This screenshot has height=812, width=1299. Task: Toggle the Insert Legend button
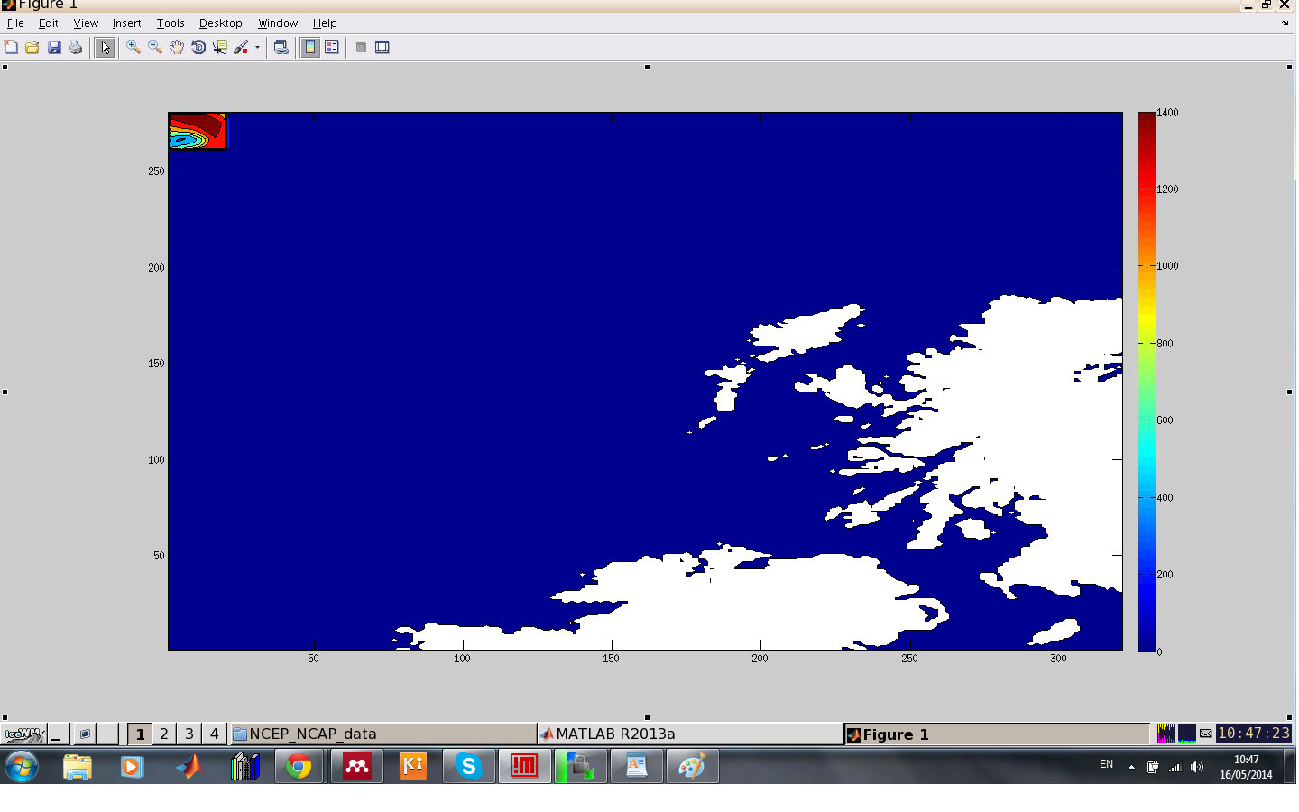click(x=332, y=48)
